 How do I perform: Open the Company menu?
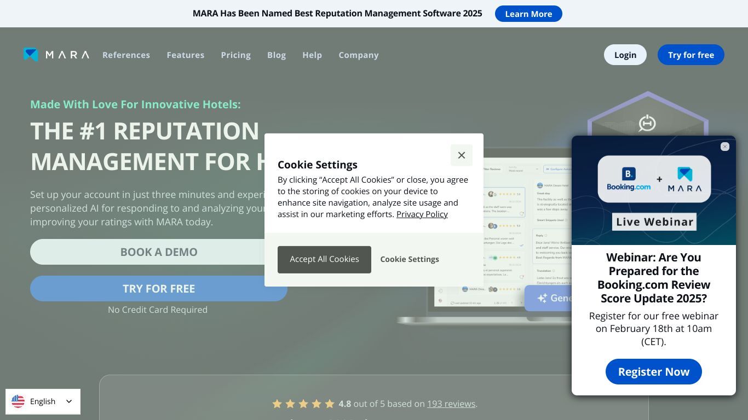[x=359, y=55]
